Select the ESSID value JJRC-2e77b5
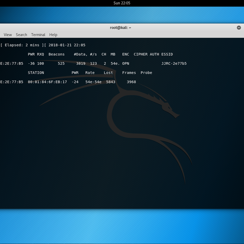This screenshot has height=244, width=244. [174, 63]
